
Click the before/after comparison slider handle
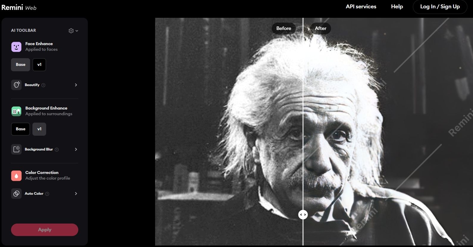point(303,215)
